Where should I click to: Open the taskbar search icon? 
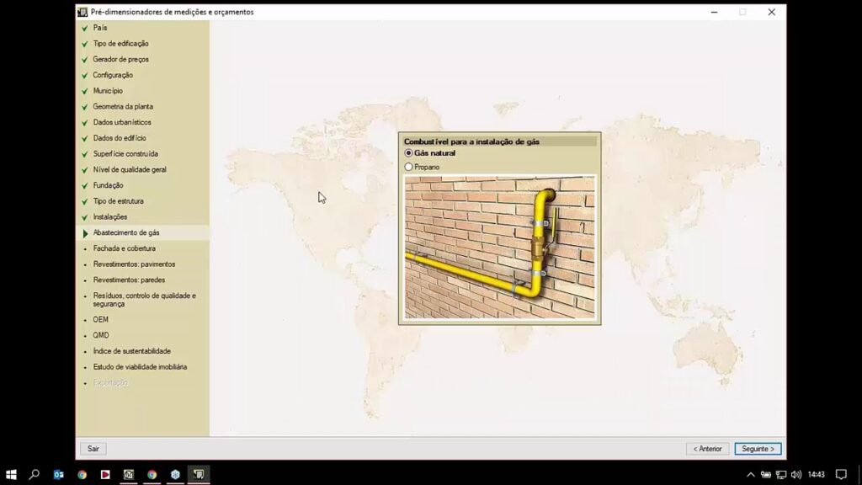coord(35,474)
